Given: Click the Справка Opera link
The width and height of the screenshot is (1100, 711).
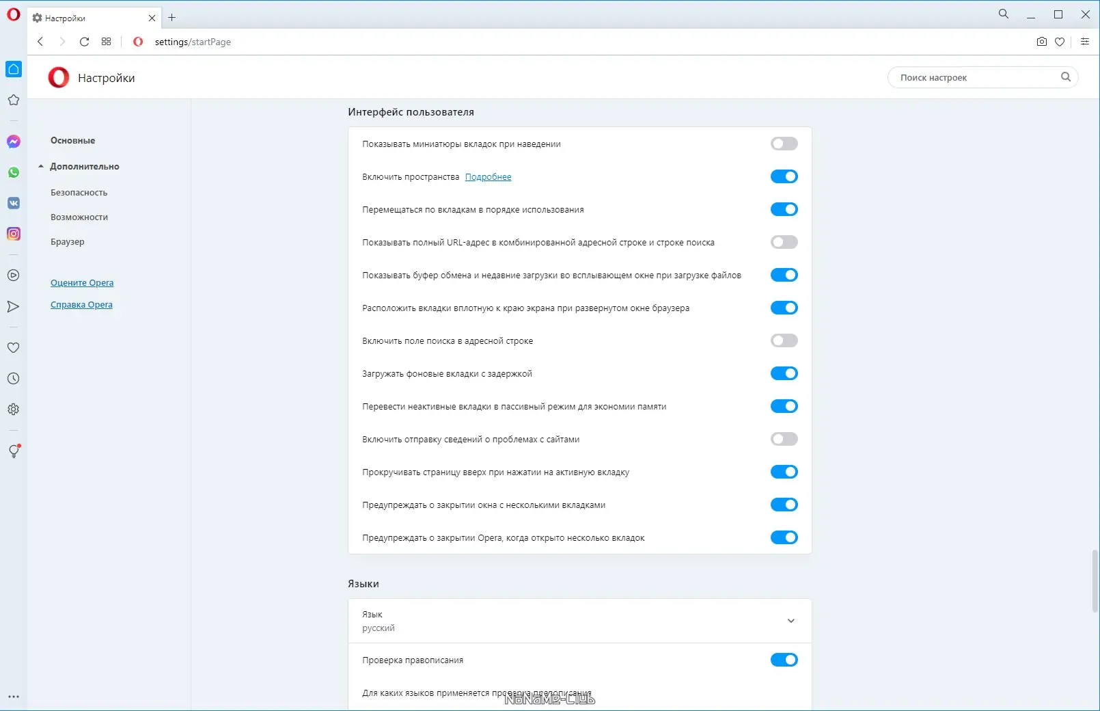Looking at the screenshot, I should (81, 305).
